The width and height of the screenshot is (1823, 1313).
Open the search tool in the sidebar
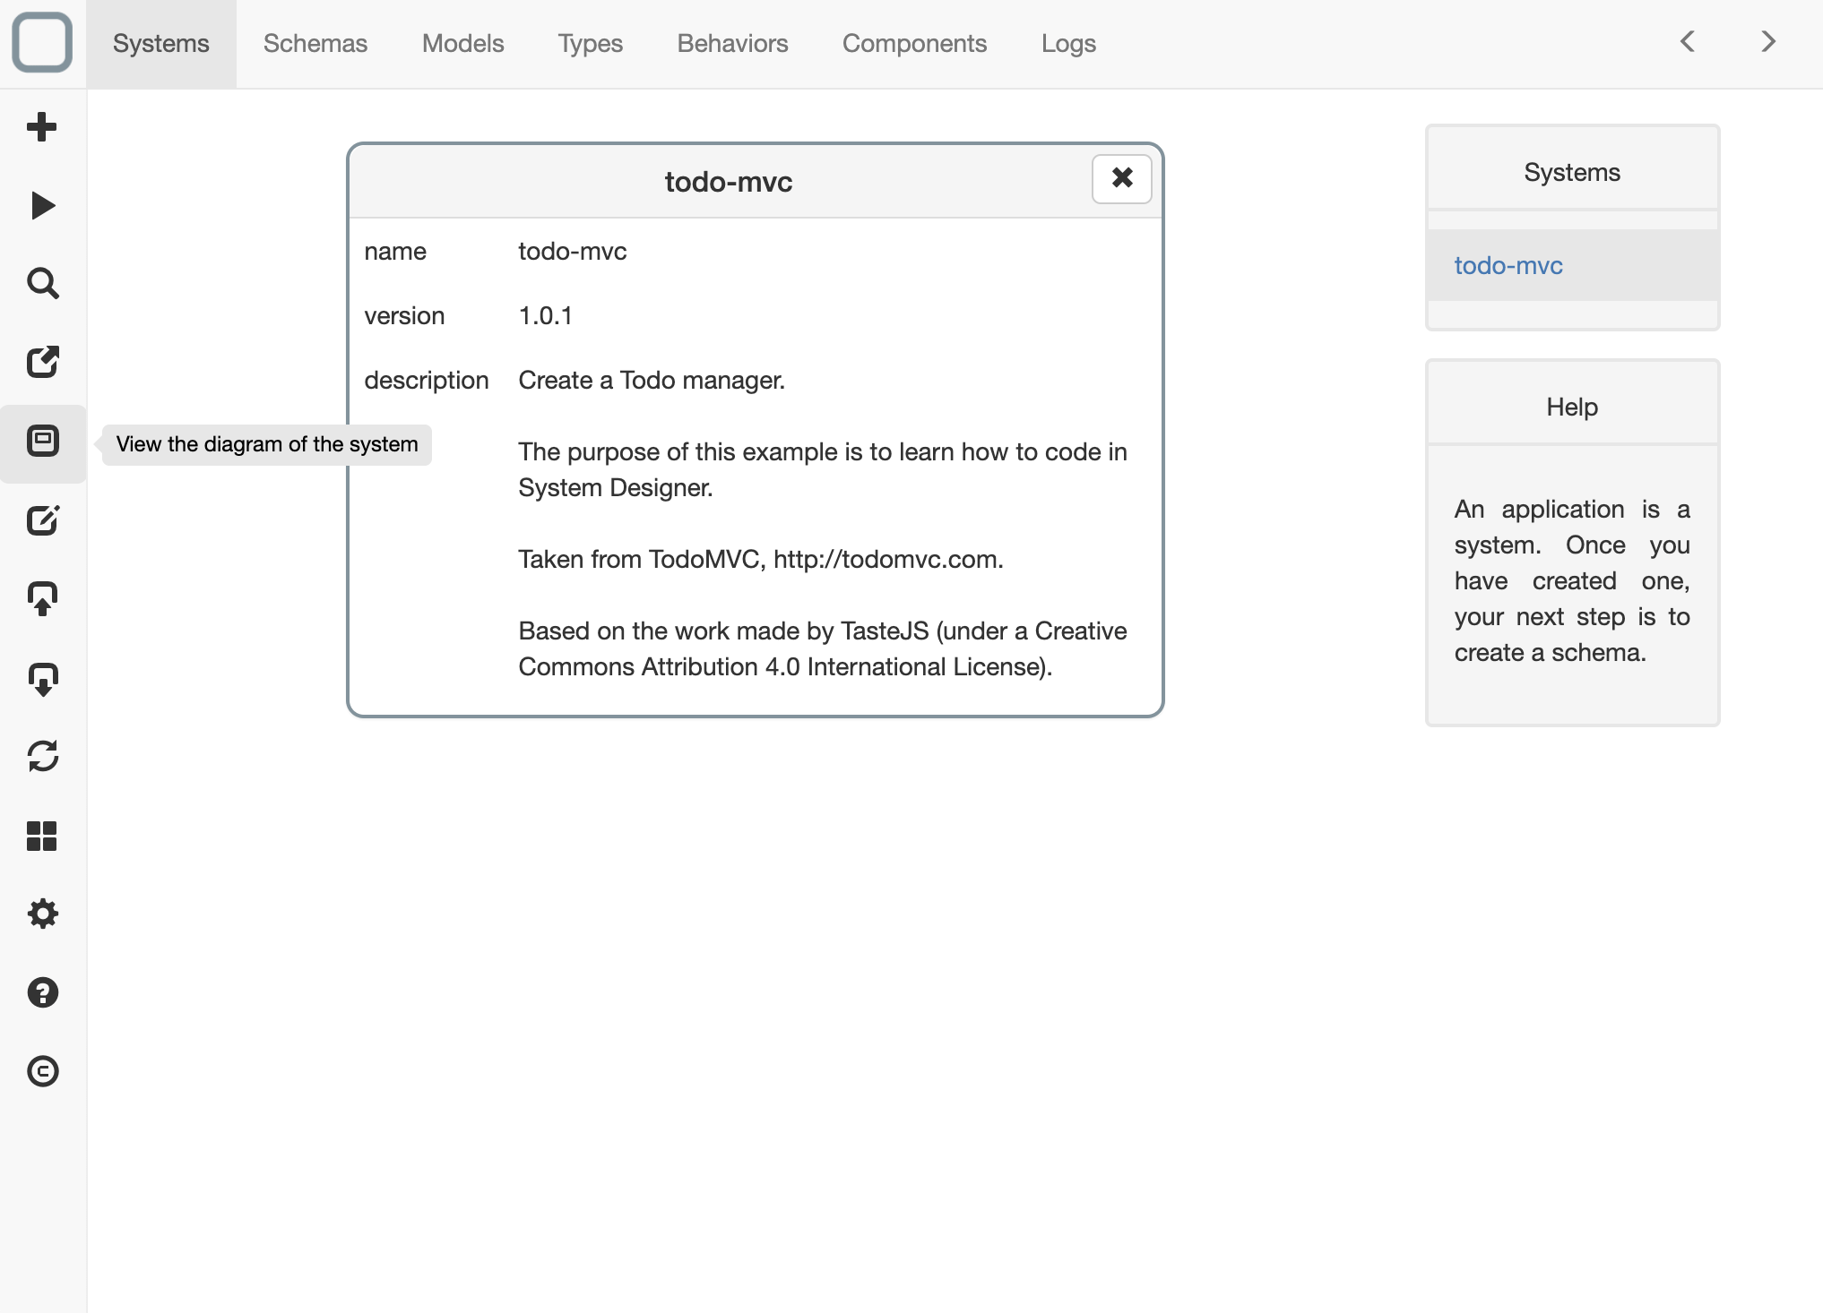coord(42,283)
